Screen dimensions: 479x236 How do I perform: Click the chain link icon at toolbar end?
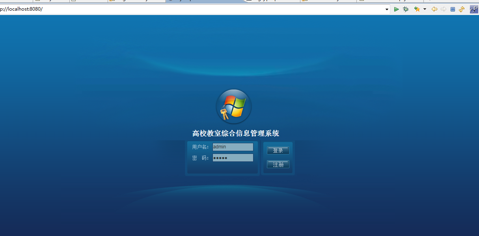474,9
